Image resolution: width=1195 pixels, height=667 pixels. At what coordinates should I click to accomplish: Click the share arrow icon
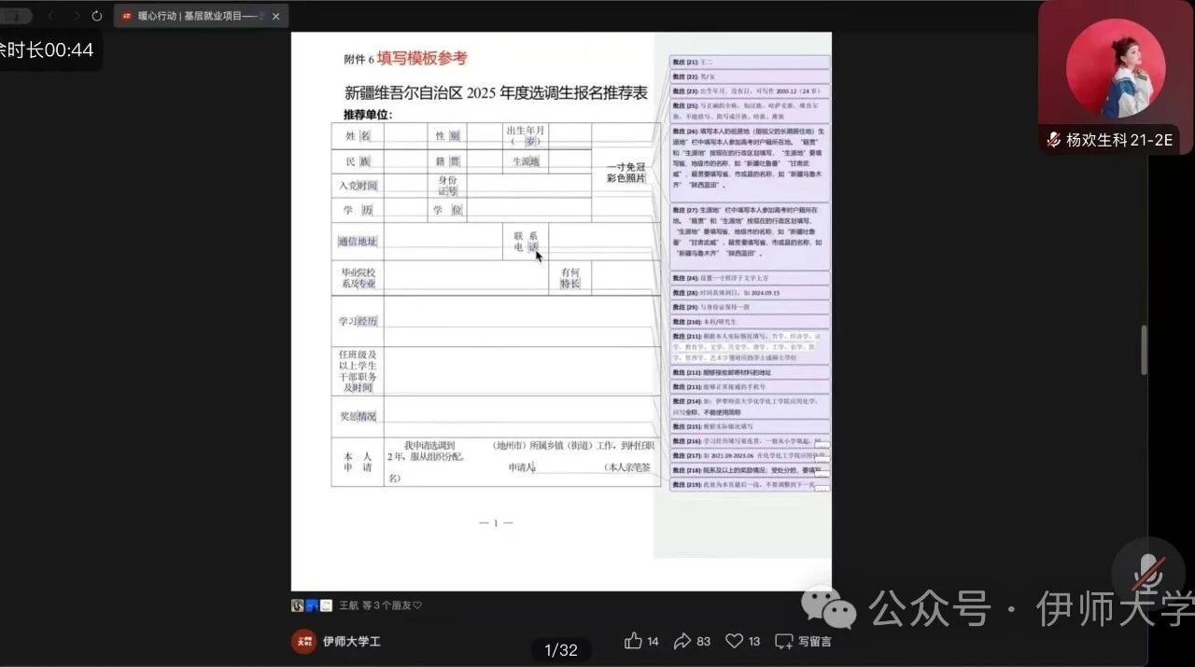point(683,641)
